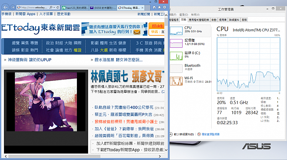Switch to the mail tab with 9358 unread
The image size is (287, 160).
[103, 8]
